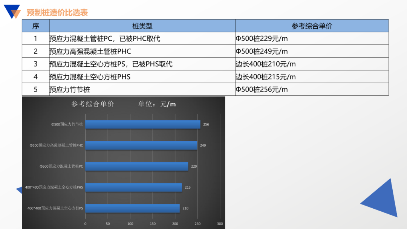
Task: Click the axis tick value 300
Action: click(x=220, y=224)
